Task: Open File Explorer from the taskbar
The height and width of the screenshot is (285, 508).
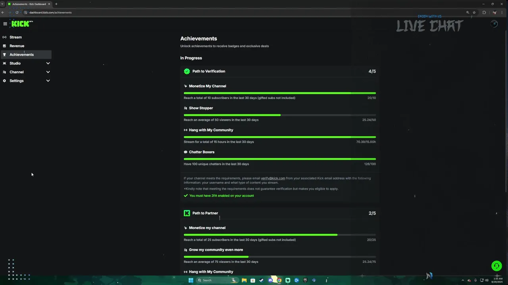Action: [244, 280]
